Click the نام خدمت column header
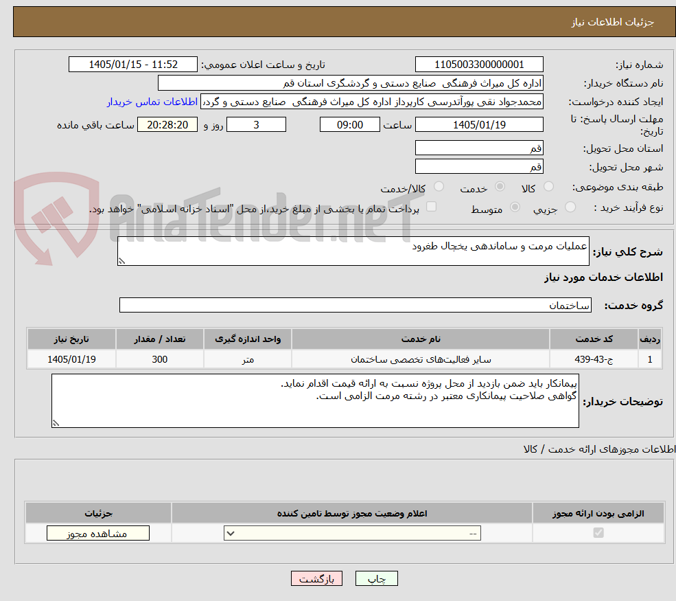 tap(420, 339)
